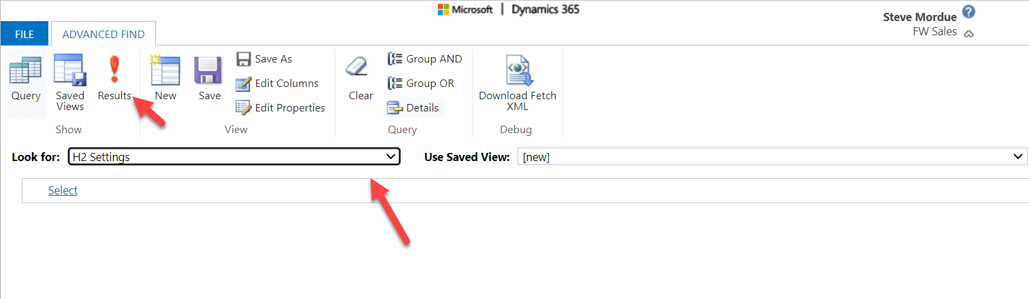Click Save As in ribbon
Viewport: 1029px width, 299px height.
click(x=265, y=59)
